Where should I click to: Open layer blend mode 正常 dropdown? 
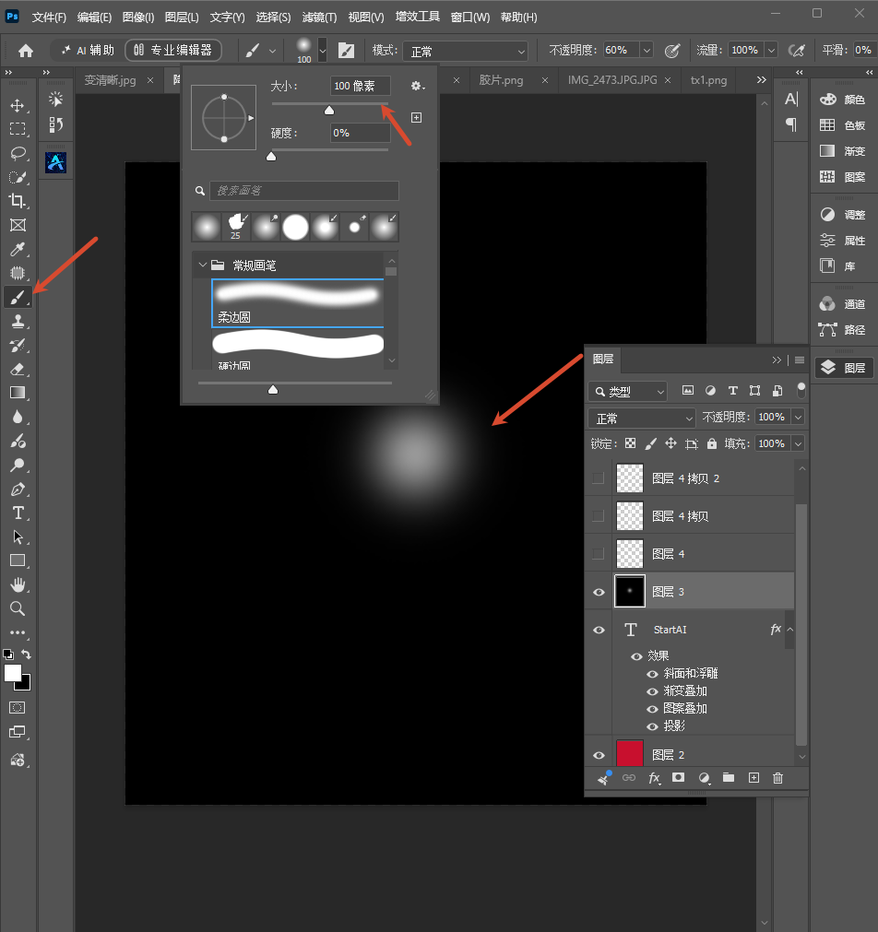coord(641,419)
